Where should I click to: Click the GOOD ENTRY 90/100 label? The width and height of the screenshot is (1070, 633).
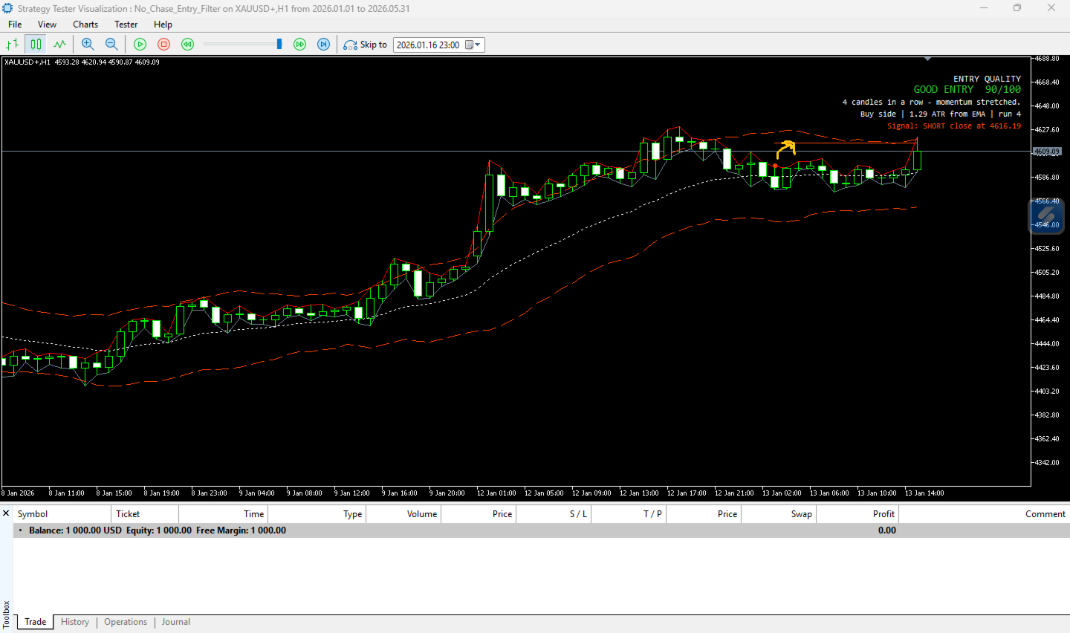pyautogui.click(x=967, y=89)
